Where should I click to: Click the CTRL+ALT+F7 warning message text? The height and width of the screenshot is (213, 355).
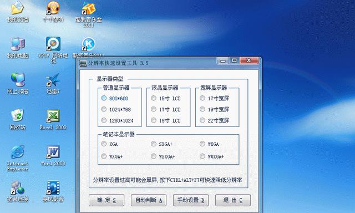(168, 180)
